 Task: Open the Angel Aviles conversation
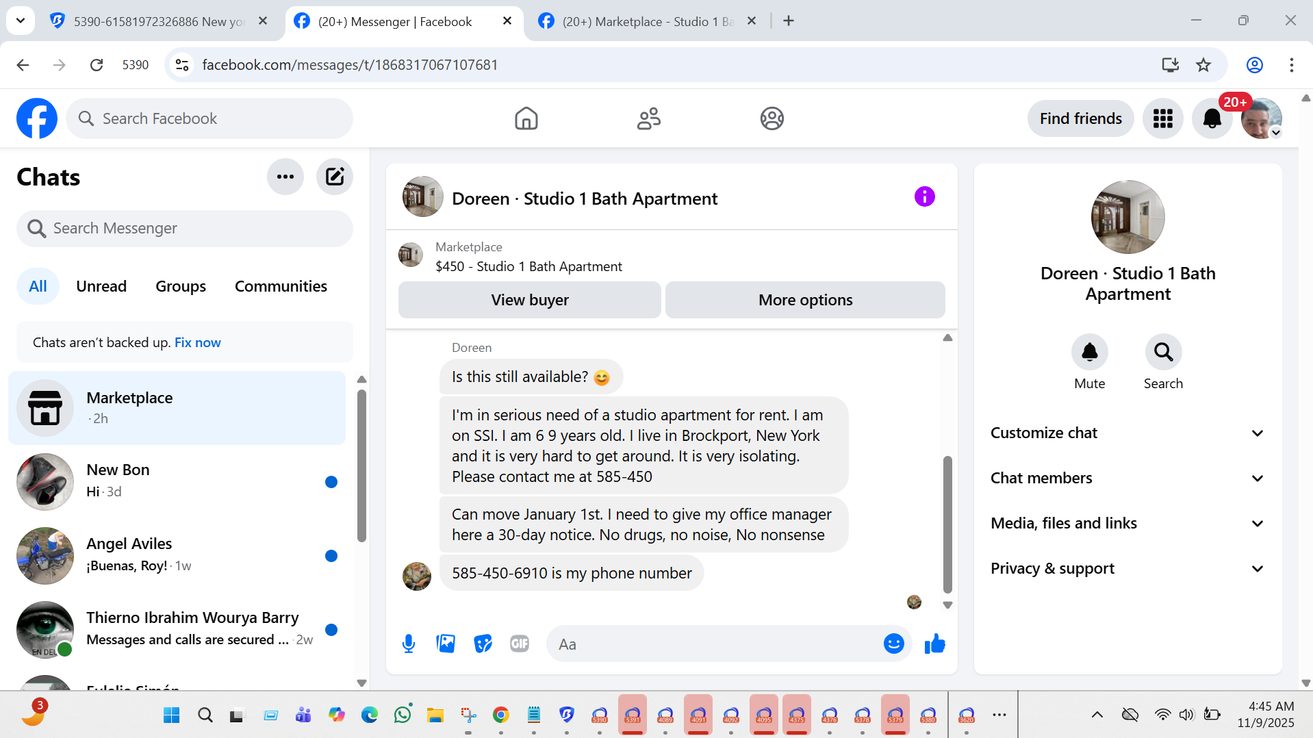coord(177,555)
